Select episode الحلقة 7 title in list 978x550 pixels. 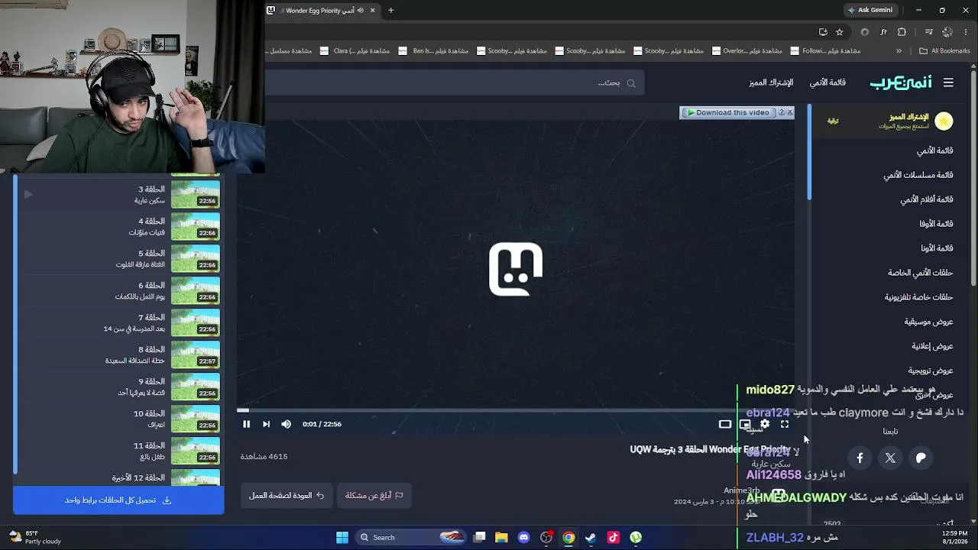point(151,317)
